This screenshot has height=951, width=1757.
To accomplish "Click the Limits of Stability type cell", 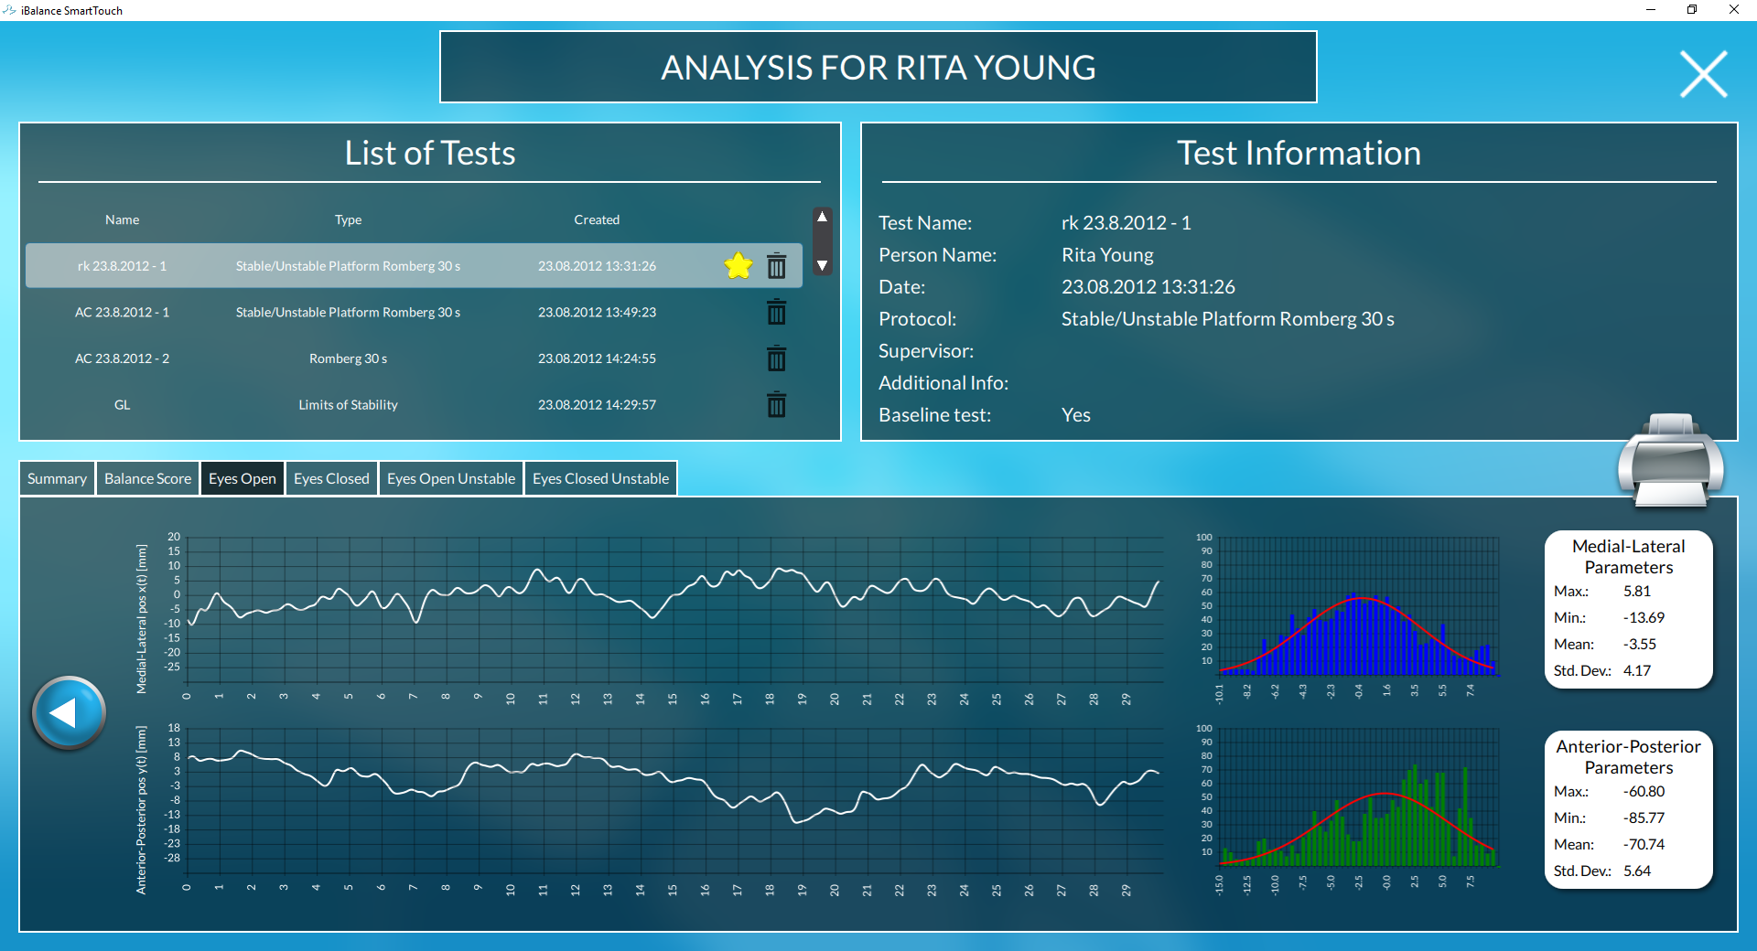I will click(x=348, y=404).
